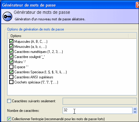Click the Caractères suivants seulement text field

(x=100, y=101)
